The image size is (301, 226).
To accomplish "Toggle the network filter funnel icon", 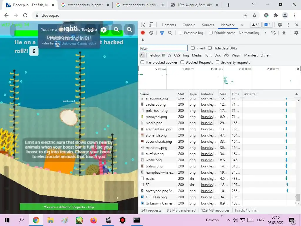I will pos(162,33).
